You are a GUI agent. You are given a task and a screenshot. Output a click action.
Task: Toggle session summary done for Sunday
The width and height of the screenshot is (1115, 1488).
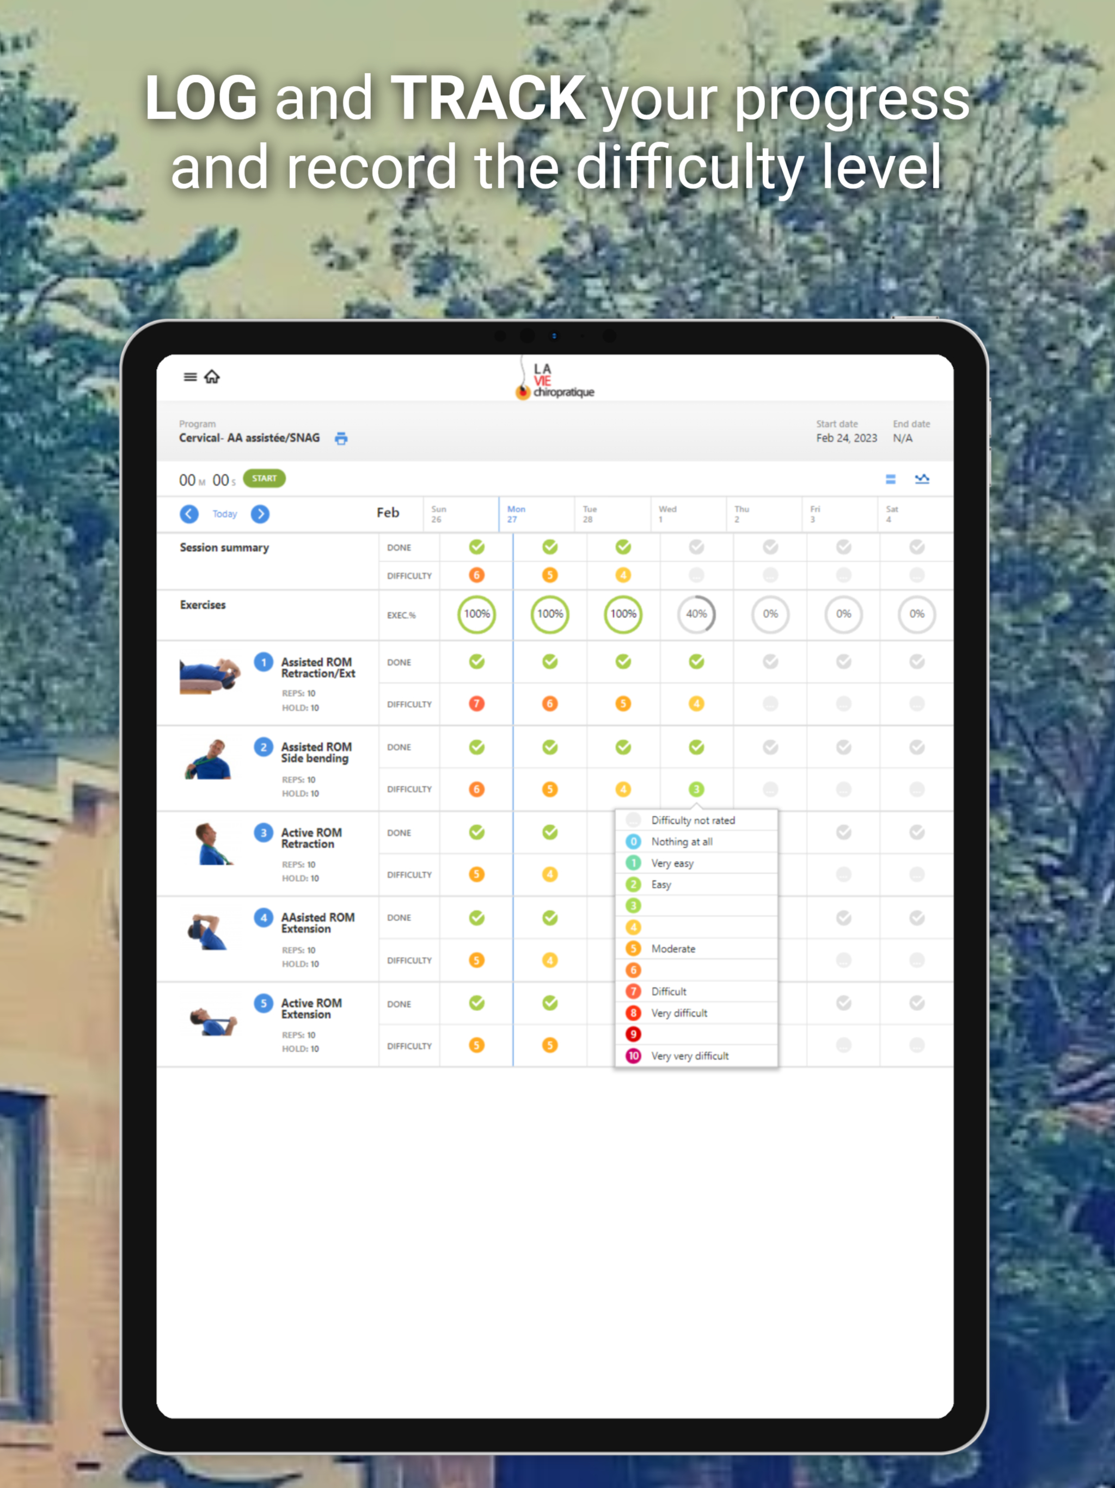pos(477,547)
